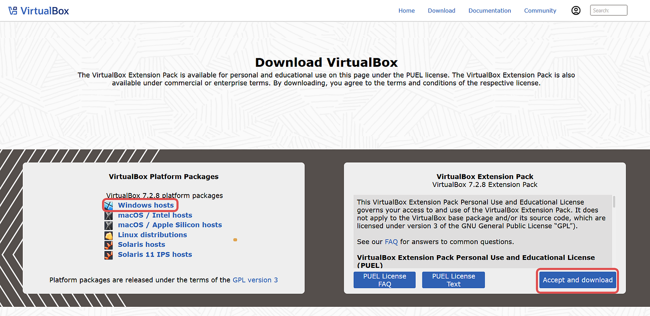Click the VirtualBox logo in header
This screenshot has height=316, width=650.
click(x=39, y=10)
